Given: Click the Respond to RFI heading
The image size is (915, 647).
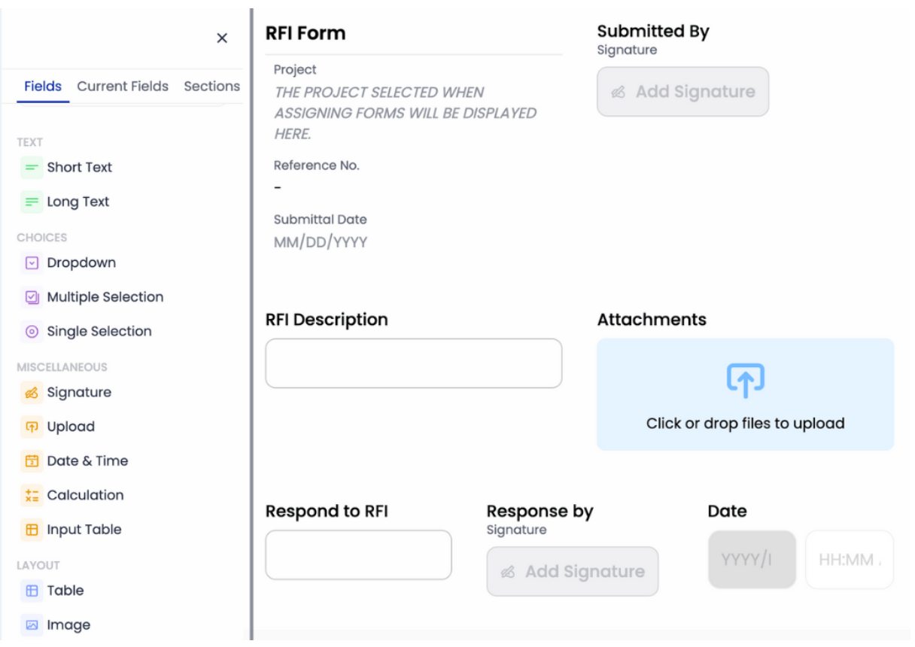Looking at the screenshot, I should (327, 512).
